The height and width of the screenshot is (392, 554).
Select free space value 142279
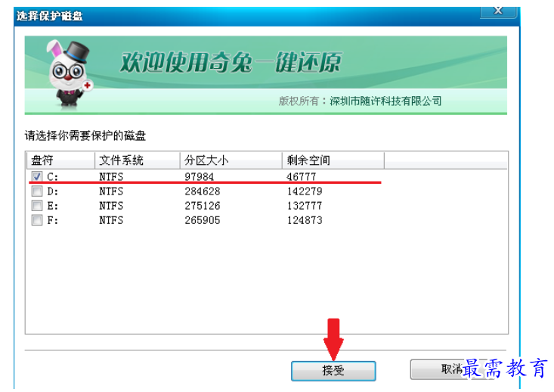click(305, 191)
